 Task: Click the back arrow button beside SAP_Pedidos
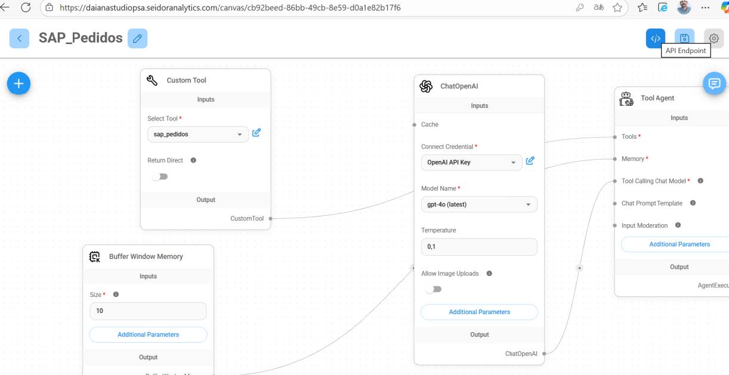click(x=19, y=39)
